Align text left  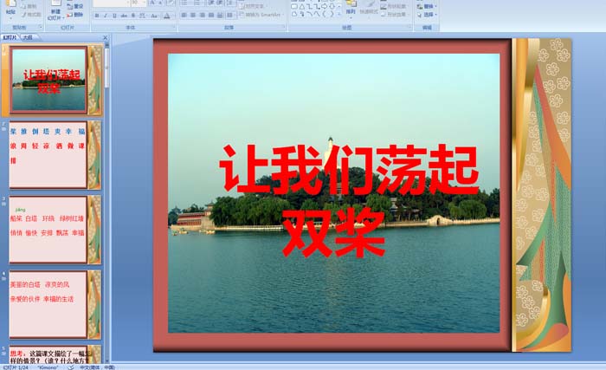(x=184, y=15)
